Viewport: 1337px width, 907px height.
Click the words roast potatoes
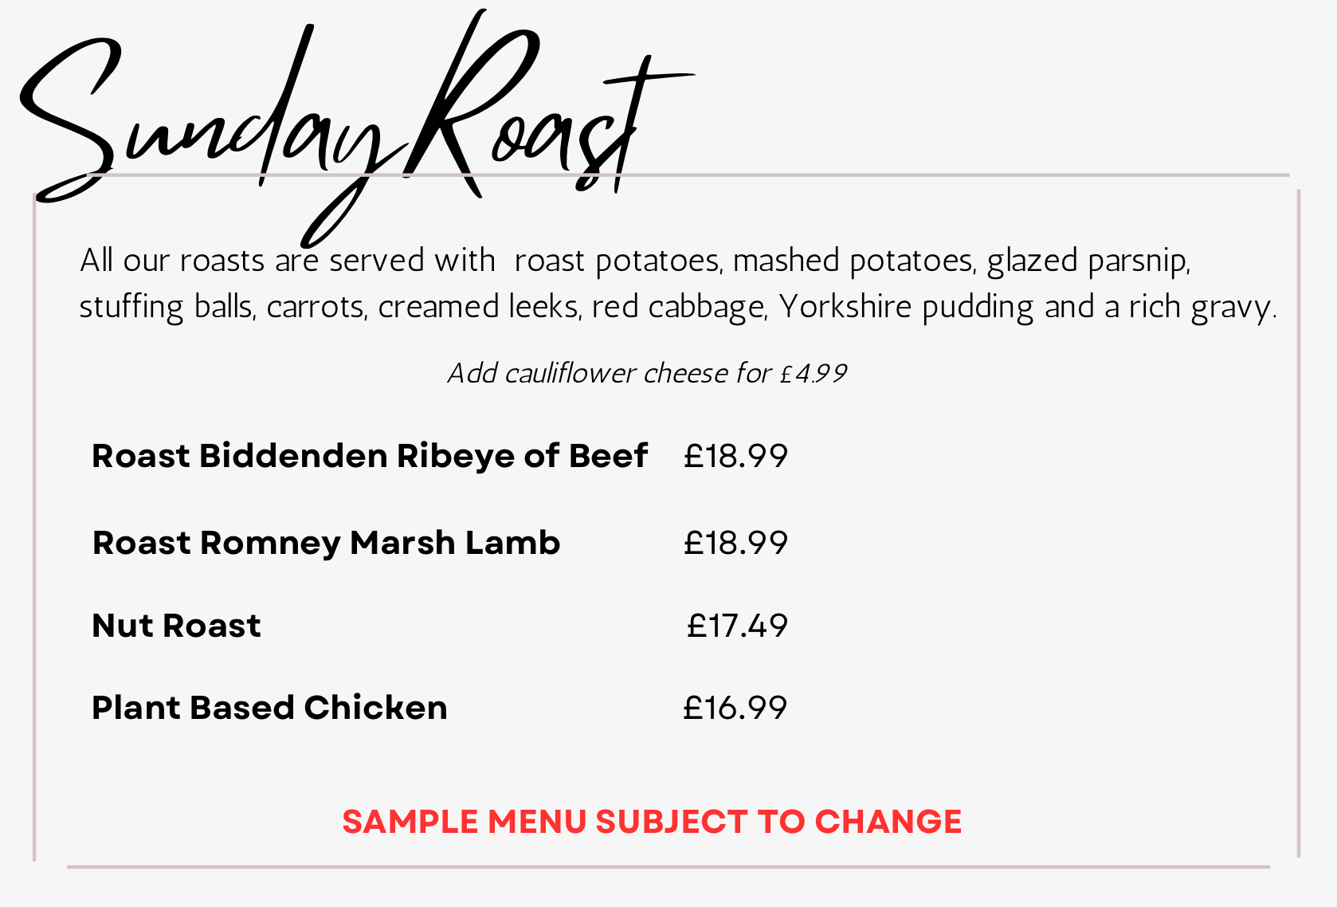618,261
